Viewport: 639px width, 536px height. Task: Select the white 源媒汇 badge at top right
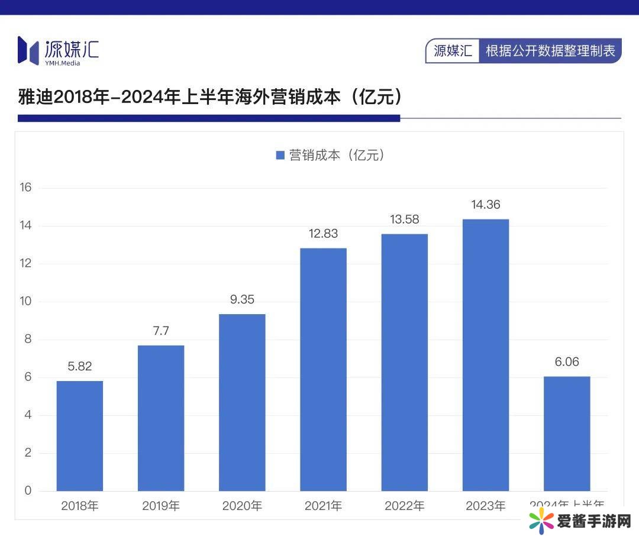tap(453, 51)
